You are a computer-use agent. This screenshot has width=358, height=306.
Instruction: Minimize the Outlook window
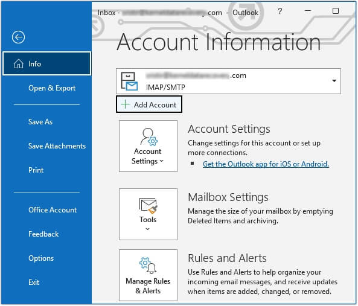[308, 11]
